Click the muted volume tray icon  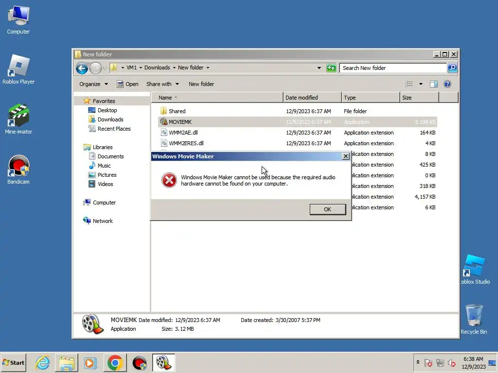click(x=451, y=362)
